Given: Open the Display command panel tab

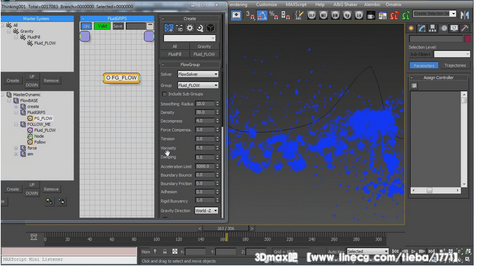Looking at the screenshot, I should click(x=454, y=28).
